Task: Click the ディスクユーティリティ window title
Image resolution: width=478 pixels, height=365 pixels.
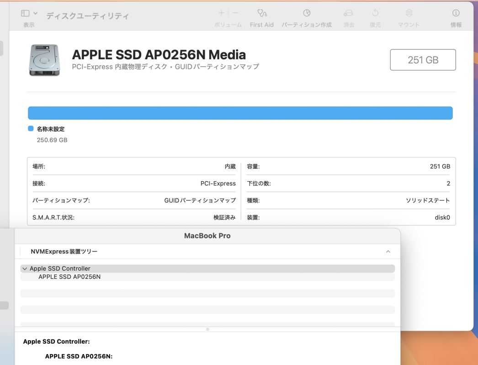Action: click(88, 16)
